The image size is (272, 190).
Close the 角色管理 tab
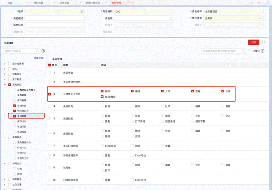[133, 2]
